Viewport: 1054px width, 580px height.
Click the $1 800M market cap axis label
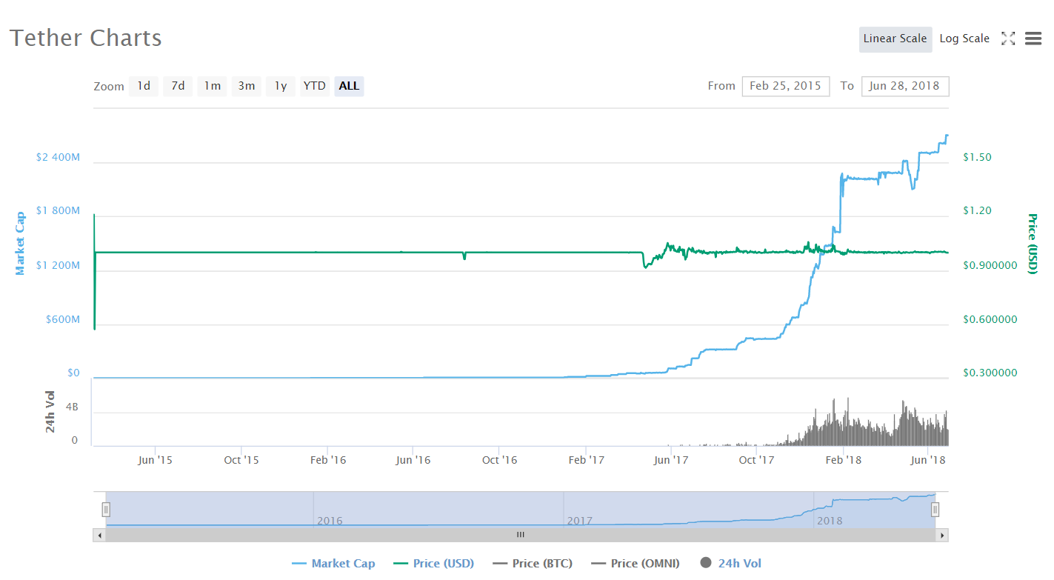pyautogui.click(x=58, y=211)
